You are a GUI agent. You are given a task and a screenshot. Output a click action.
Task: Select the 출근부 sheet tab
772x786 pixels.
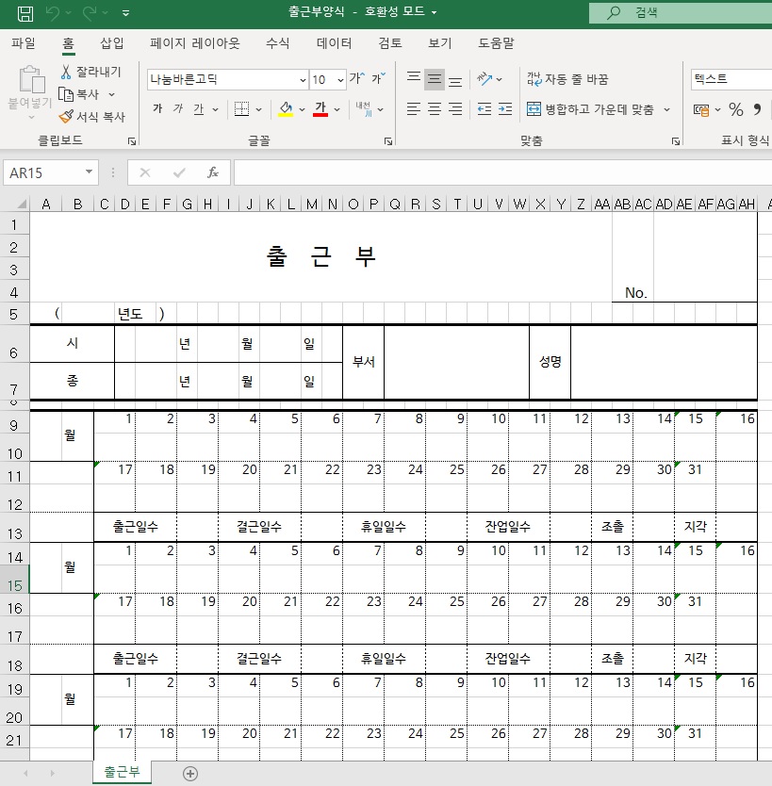[x=122, y=772]
